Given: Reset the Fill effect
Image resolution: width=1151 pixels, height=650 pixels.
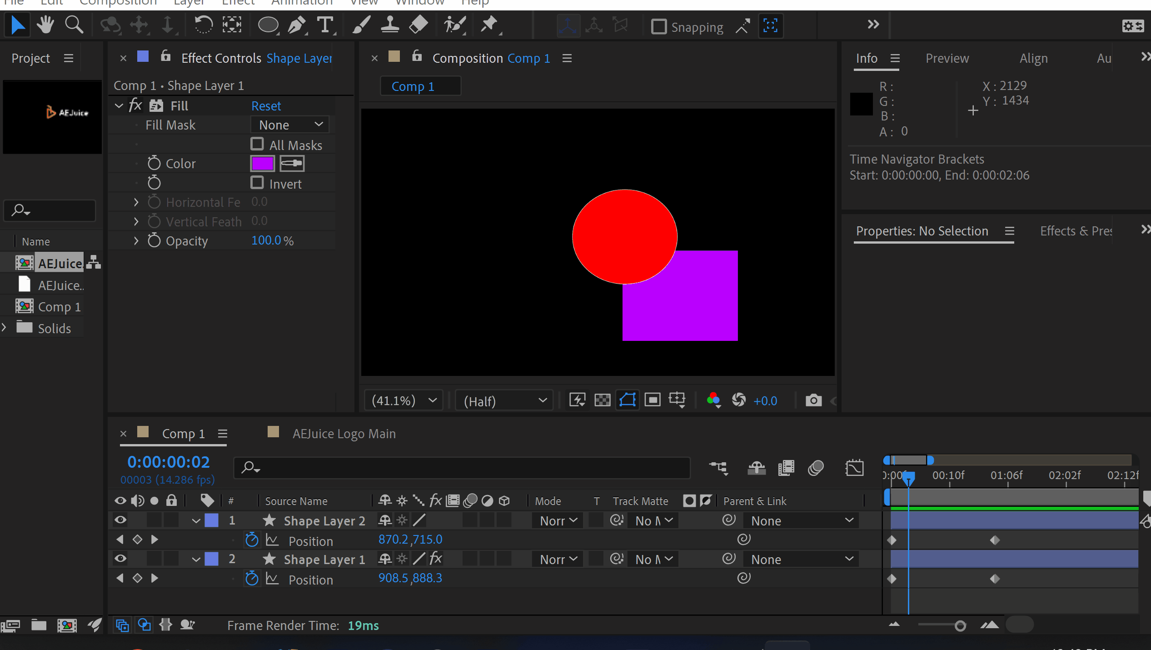Looking at the screenshot, I should (266, 106).
